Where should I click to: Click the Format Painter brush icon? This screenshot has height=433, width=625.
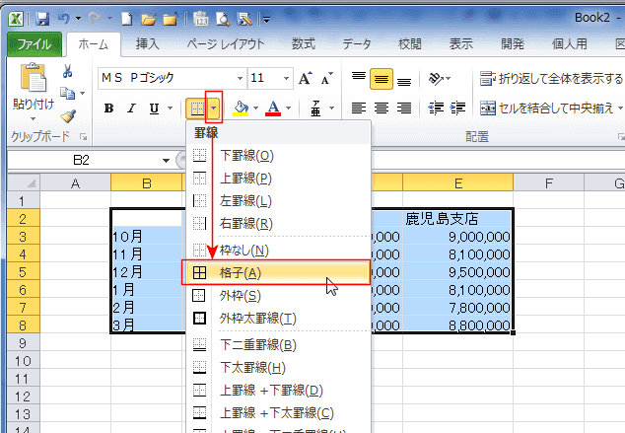(x=68, y=116)
